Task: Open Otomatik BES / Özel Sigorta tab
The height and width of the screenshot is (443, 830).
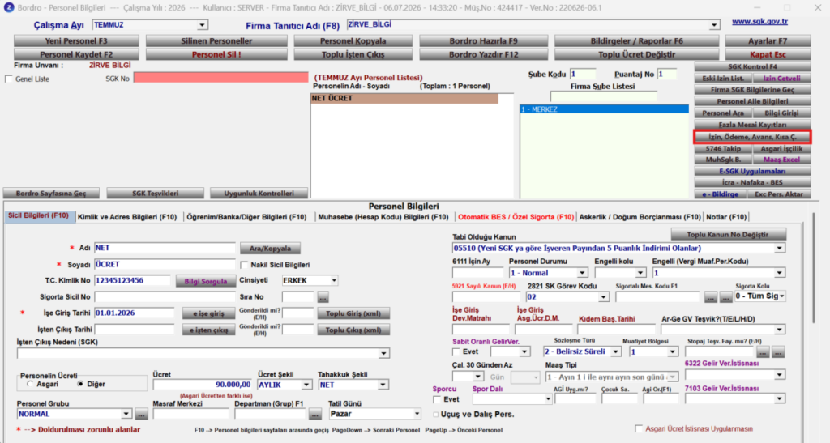Action: click(x=516, y=217)
